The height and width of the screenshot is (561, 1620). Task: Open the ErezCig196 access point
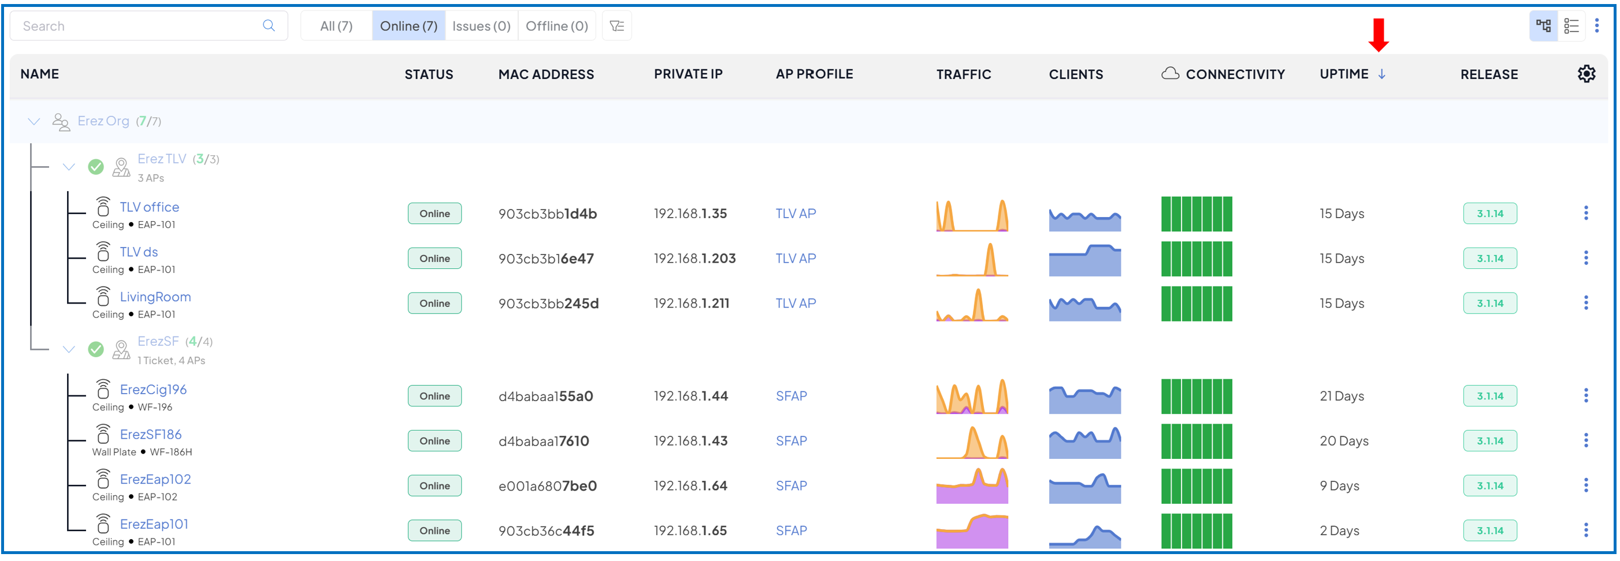154,390
